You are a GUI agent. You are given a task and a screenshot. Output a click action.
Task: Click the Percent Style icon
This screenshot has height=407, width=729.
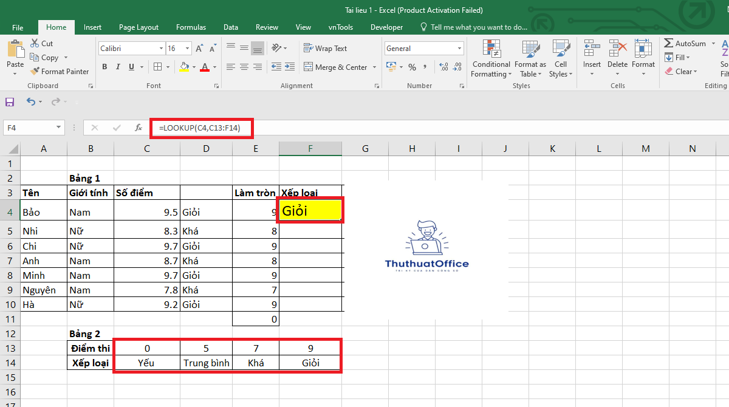coord(412,67)
